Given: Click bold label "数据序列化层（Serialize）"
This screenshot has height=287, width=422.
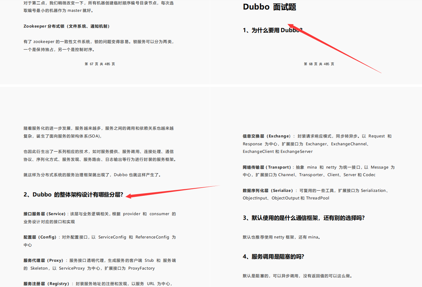Looking at the screenshot, I should click(269, 191).
